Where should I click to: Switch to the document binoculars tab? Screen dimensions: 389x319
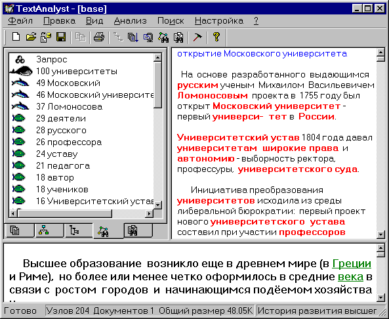(x=138, y=230)
